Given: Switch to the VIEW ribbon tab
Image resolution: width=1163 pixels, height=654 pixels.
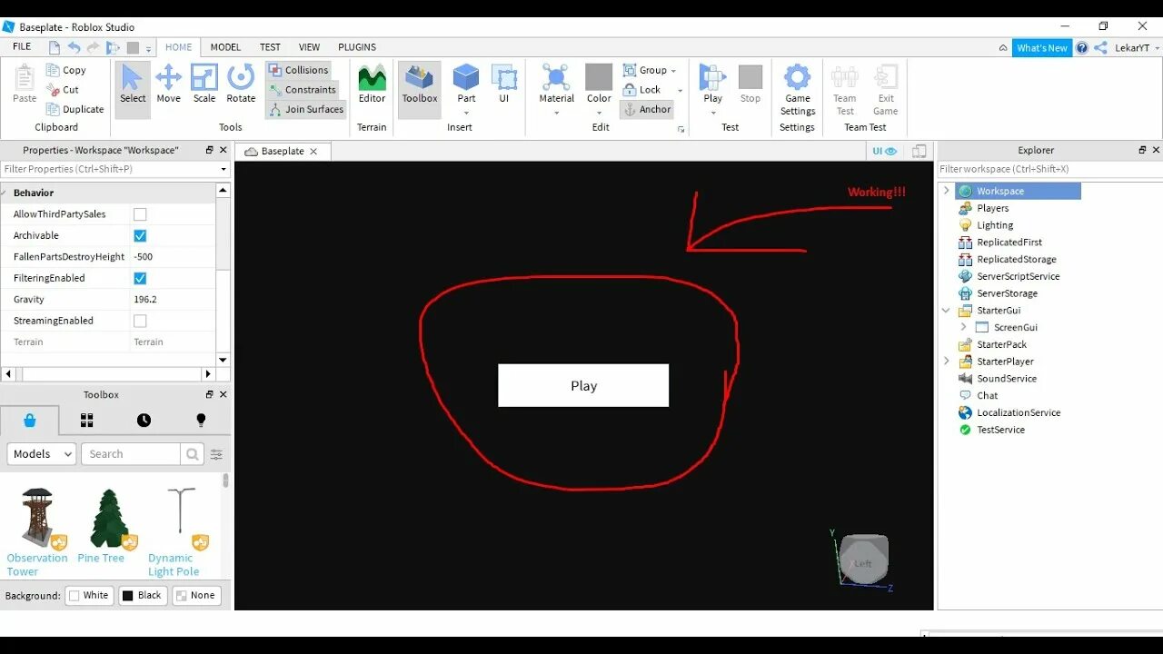Looking at the screenshot, I should [x=309, y=47].
